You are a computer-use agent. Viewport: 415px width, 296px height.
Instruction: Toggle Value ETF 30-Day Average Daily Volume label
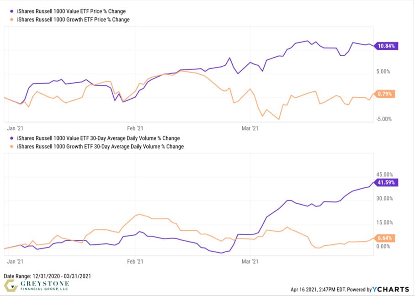[x=98, y=138]
